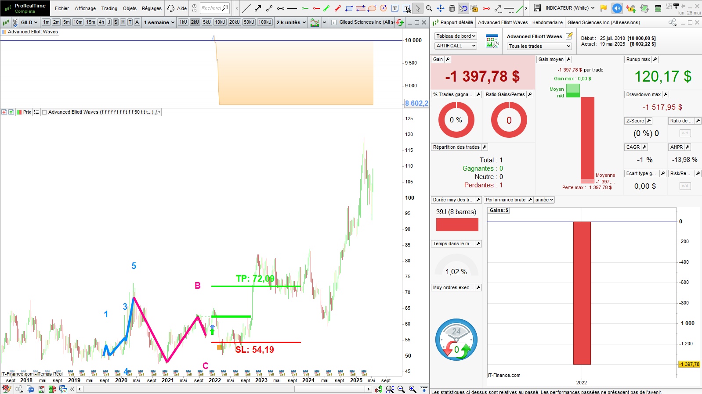Click the save floppy disk icon

point(537,8)
